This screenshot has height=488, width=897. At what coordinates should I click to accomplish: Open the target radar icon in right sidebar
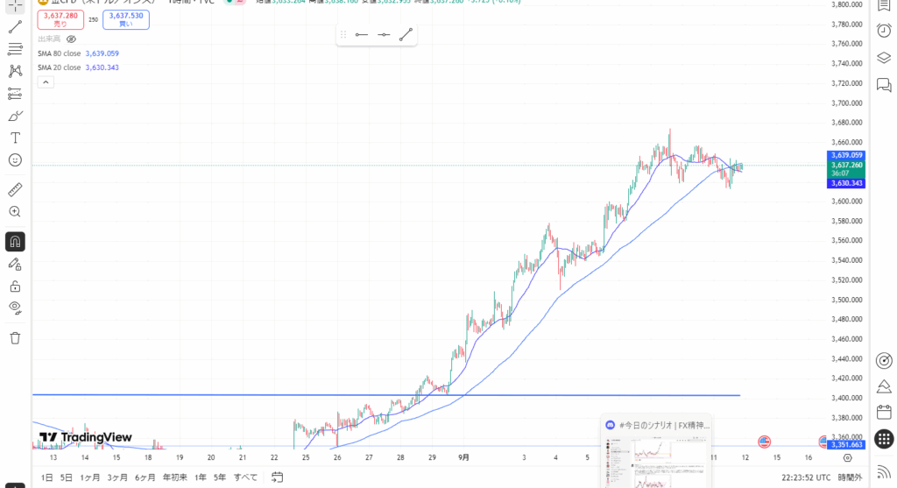[x=884, y=360]
